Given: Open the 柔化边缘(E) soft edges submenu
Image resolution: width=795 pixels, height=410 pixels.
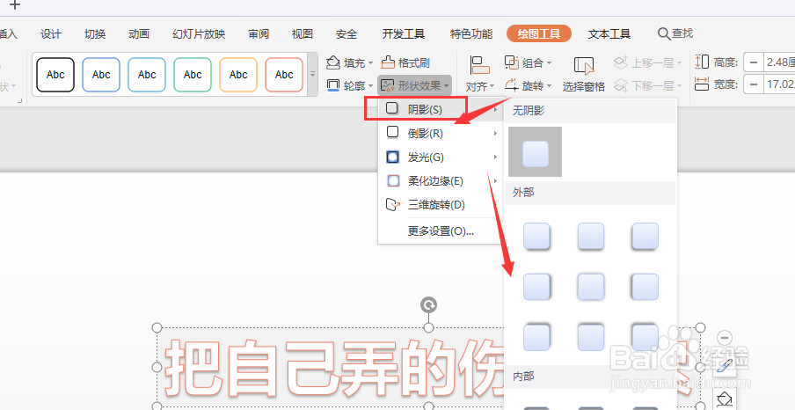Looking at the screenshot, I should tap(440, 180).
